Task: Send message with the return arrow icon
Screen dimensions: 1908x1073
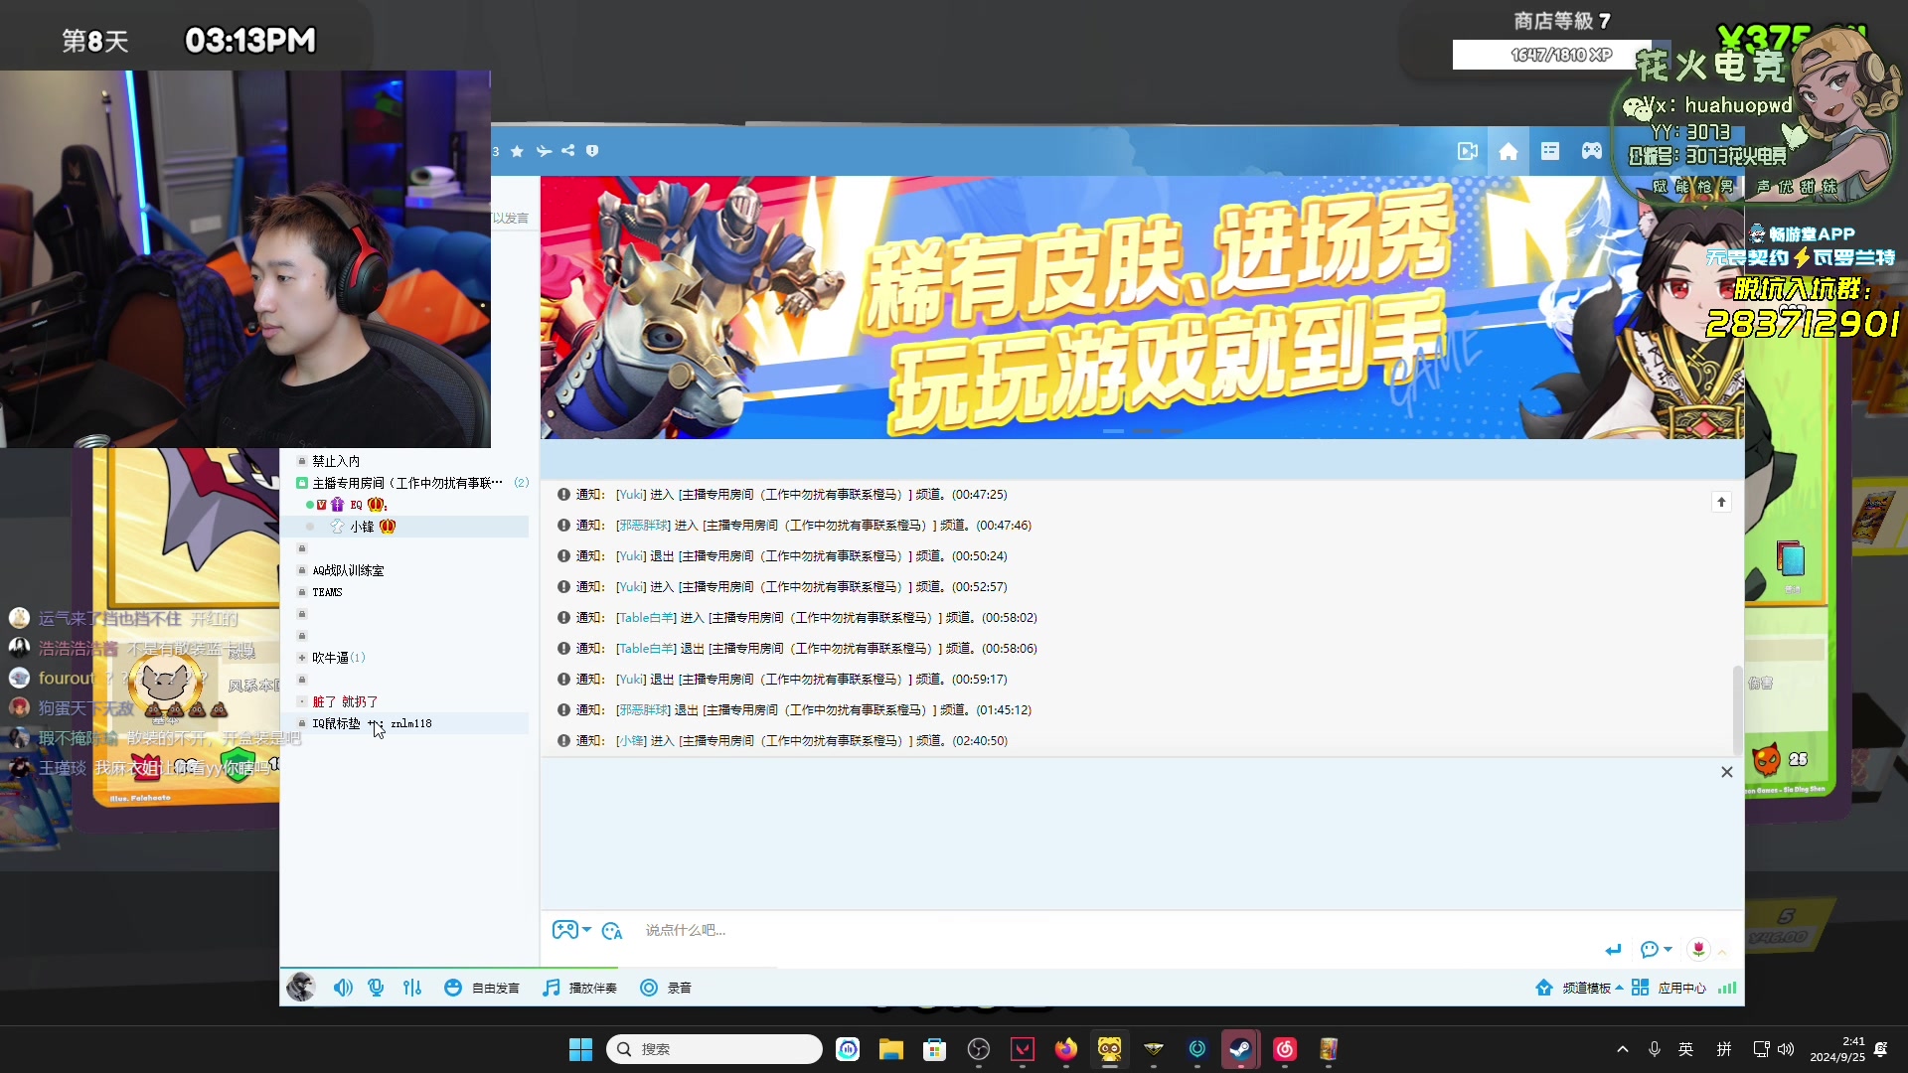Action: point(1613,950)
